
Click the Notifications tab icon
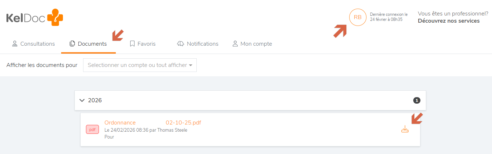point(181,44)
